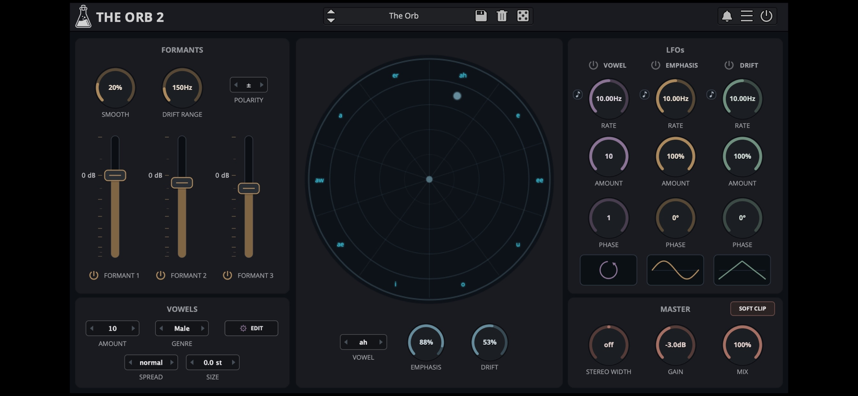Toggle Emphasis LFO power
This screenshot has width=858, height=396.
point(655,65)
